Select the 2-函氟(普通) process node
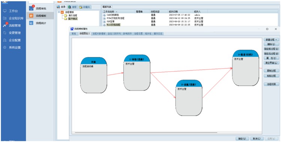Screen dimensions: 281x142 (x=189, y=98)
